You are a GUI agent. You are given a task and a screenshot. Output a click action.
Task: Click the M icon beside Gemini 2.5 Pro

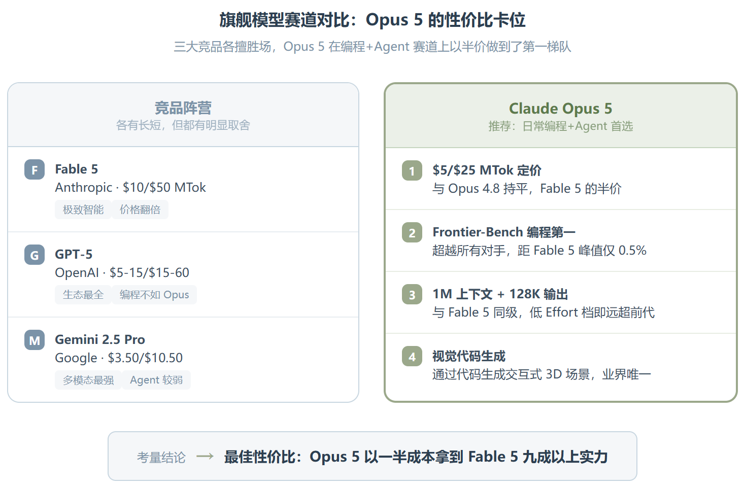(35, 340)
